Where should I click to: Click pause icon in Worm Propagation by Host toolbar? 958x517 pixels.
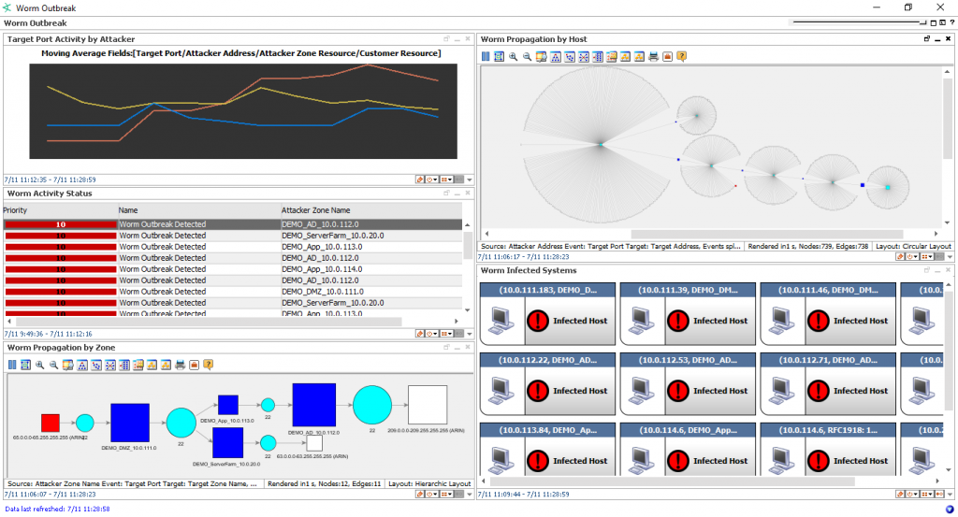(x=486, y=57)
